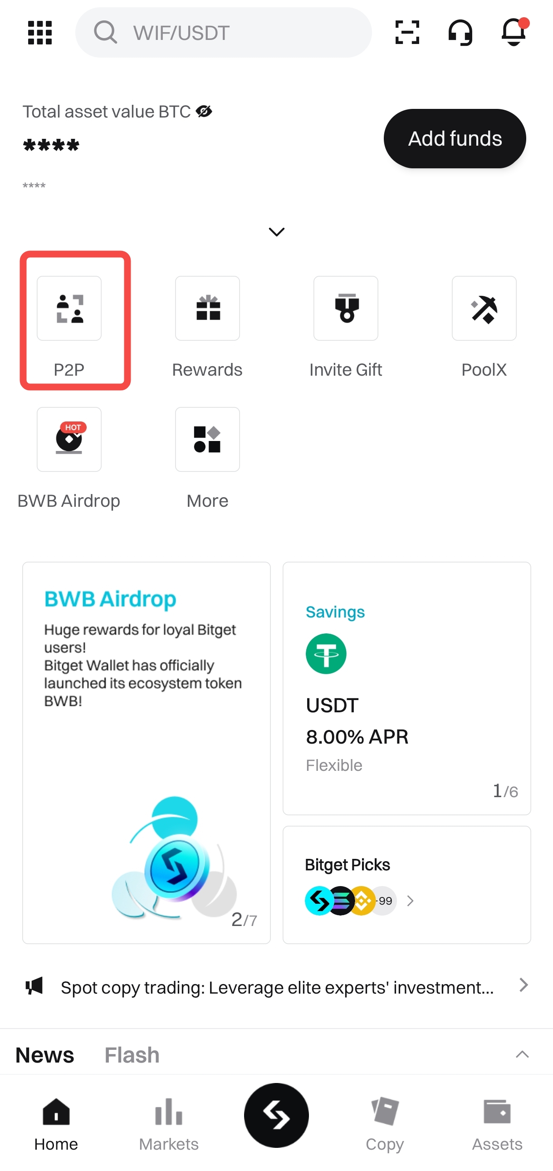Viewport: 553px width, 1171px height.
Task: Open the PoolX mining icon
Action: 484,308
